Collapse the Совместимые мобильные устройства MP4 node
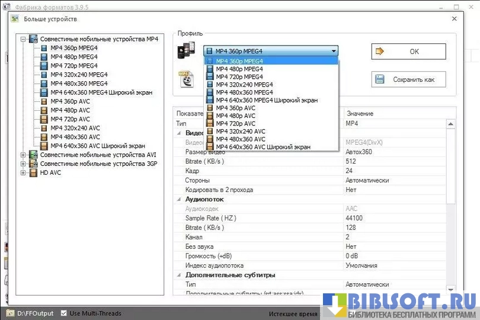This screenshot has width=480, height=320. point(23,39)
